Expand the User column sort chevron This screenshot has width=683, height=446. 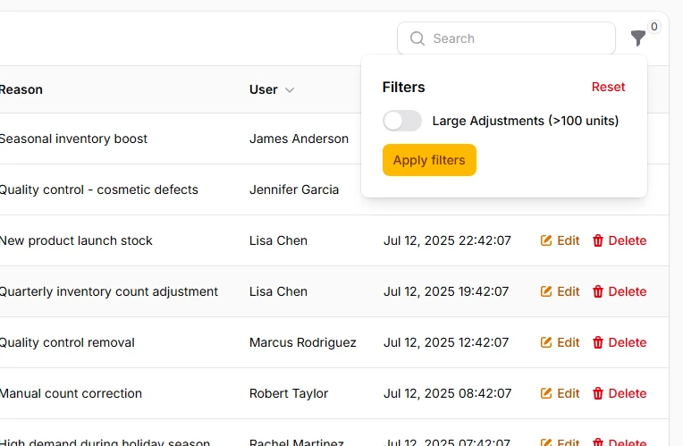(x=290, y=90)
